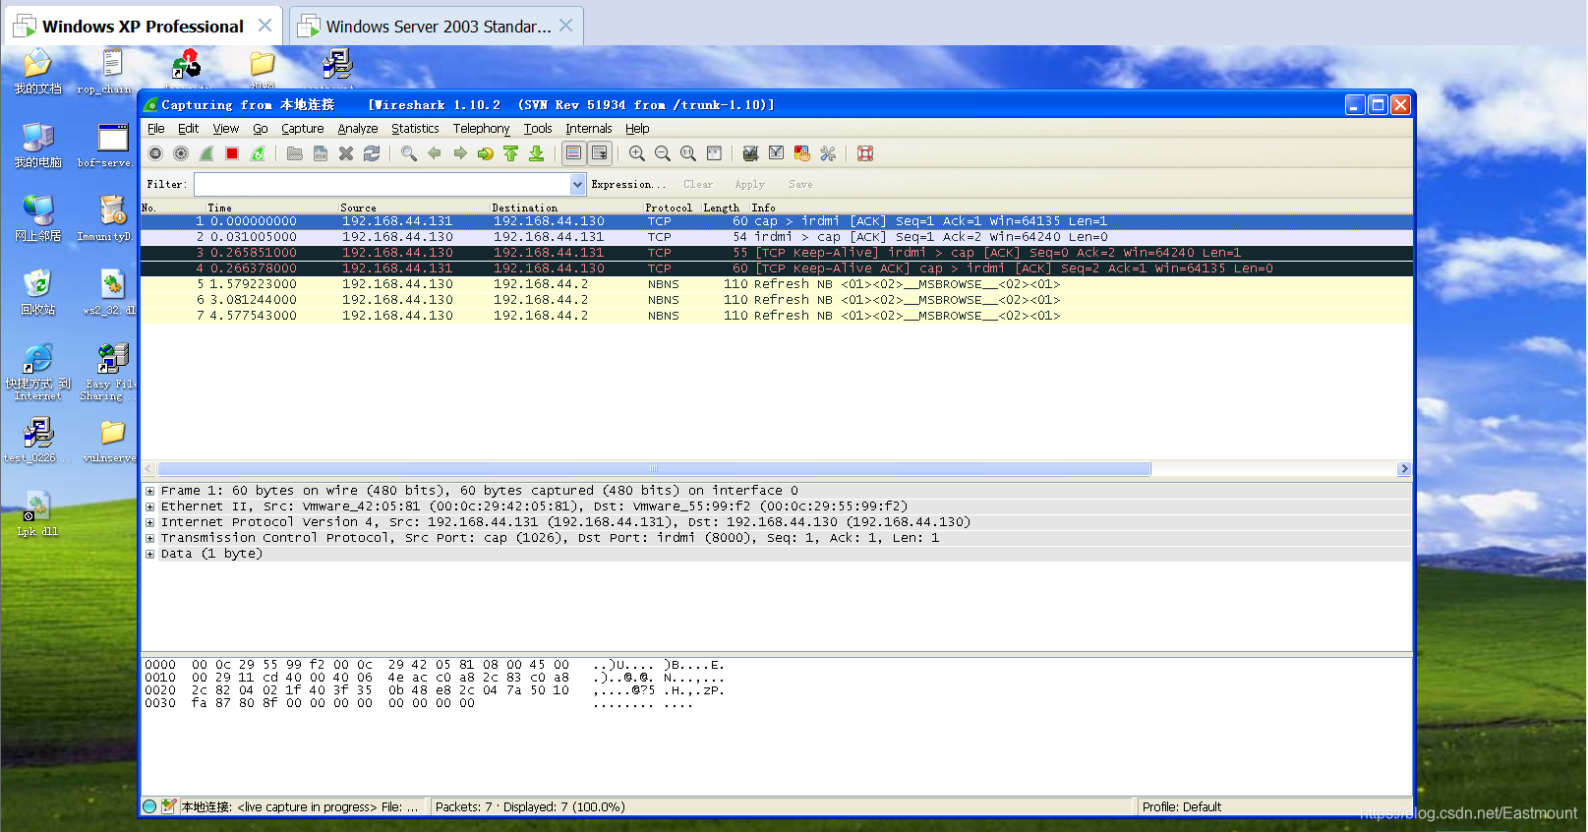The image size is (1588, 832).
Task: Open the help lifebuoy icon
Action: click(865, 153)
